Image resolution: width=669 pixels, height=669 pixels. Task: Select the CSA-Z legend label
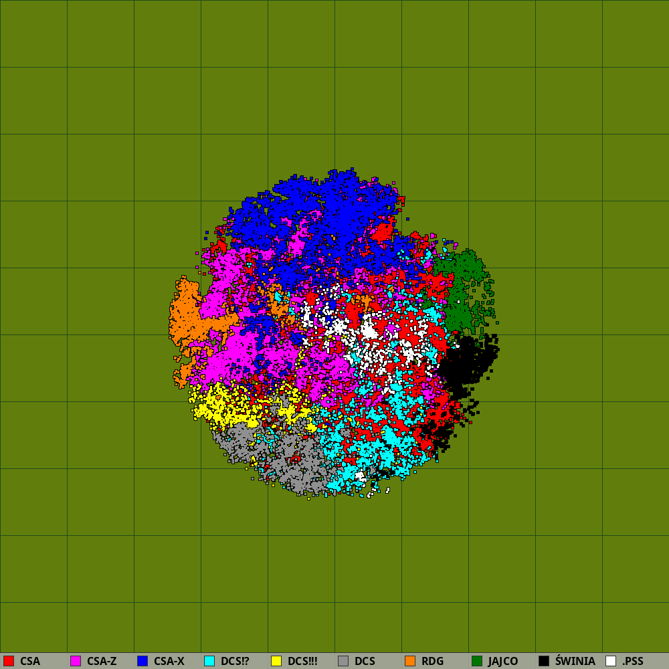102,662
